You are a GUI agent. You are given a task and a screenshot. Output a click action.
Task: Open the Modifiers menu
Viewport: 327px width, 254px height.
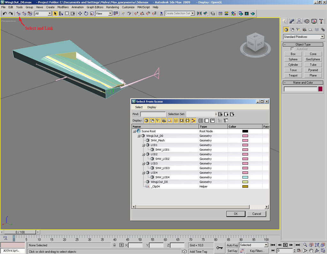(x=63, y=7)
